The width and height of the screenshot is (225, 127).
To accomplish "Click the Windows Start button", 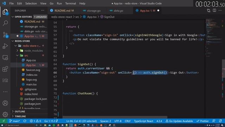I will pos(2,125).
